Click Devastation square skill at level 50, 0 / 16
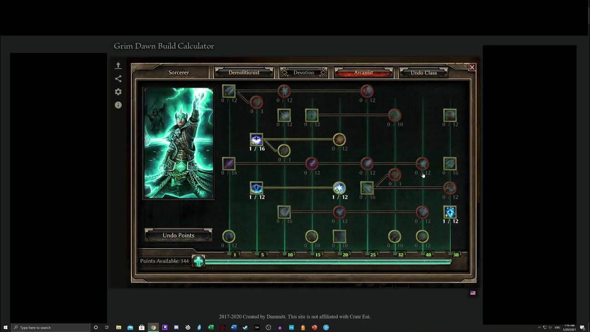The height and width of the screenshot is (332, 590). (x=450, y=163)
